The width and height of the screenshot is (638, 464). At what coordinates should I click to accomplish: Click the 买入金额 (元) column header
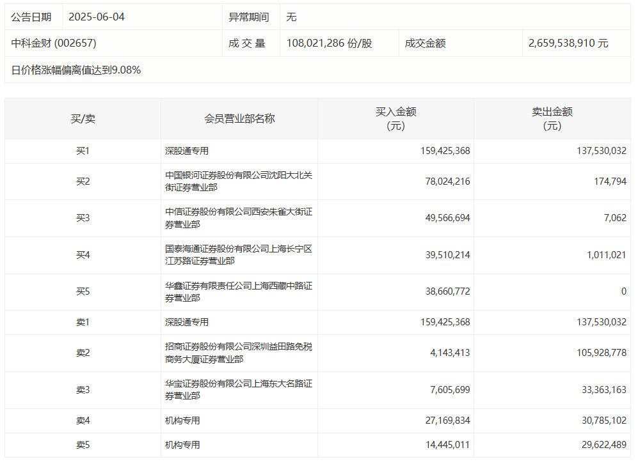(x=395, y=119)
